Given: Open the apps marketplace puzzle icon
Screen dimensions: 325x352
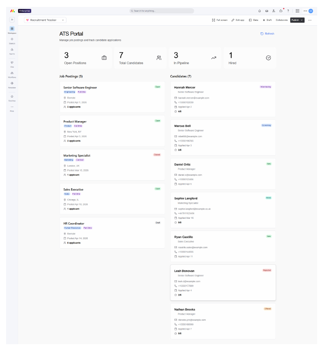Looking at the screenshot, I should tap(281, 11).
